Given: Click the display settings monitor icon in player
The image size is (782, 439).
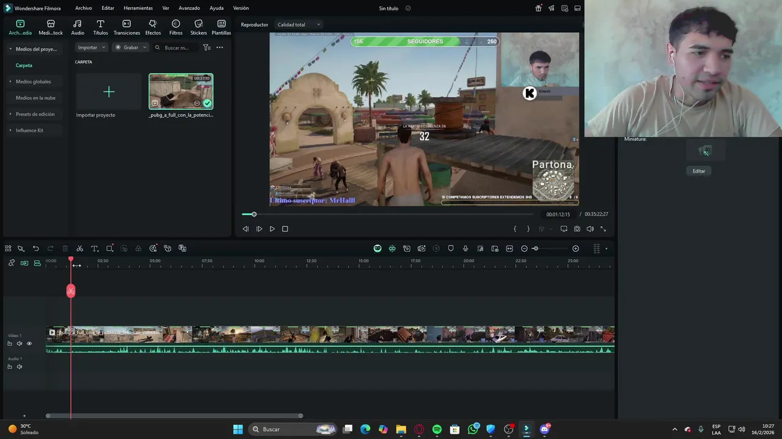Looking at the screenshot, I should 564,229.
